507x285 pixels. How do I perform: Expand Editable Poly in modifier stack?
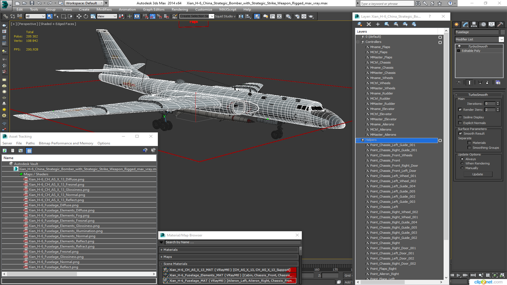click(459, 51)
